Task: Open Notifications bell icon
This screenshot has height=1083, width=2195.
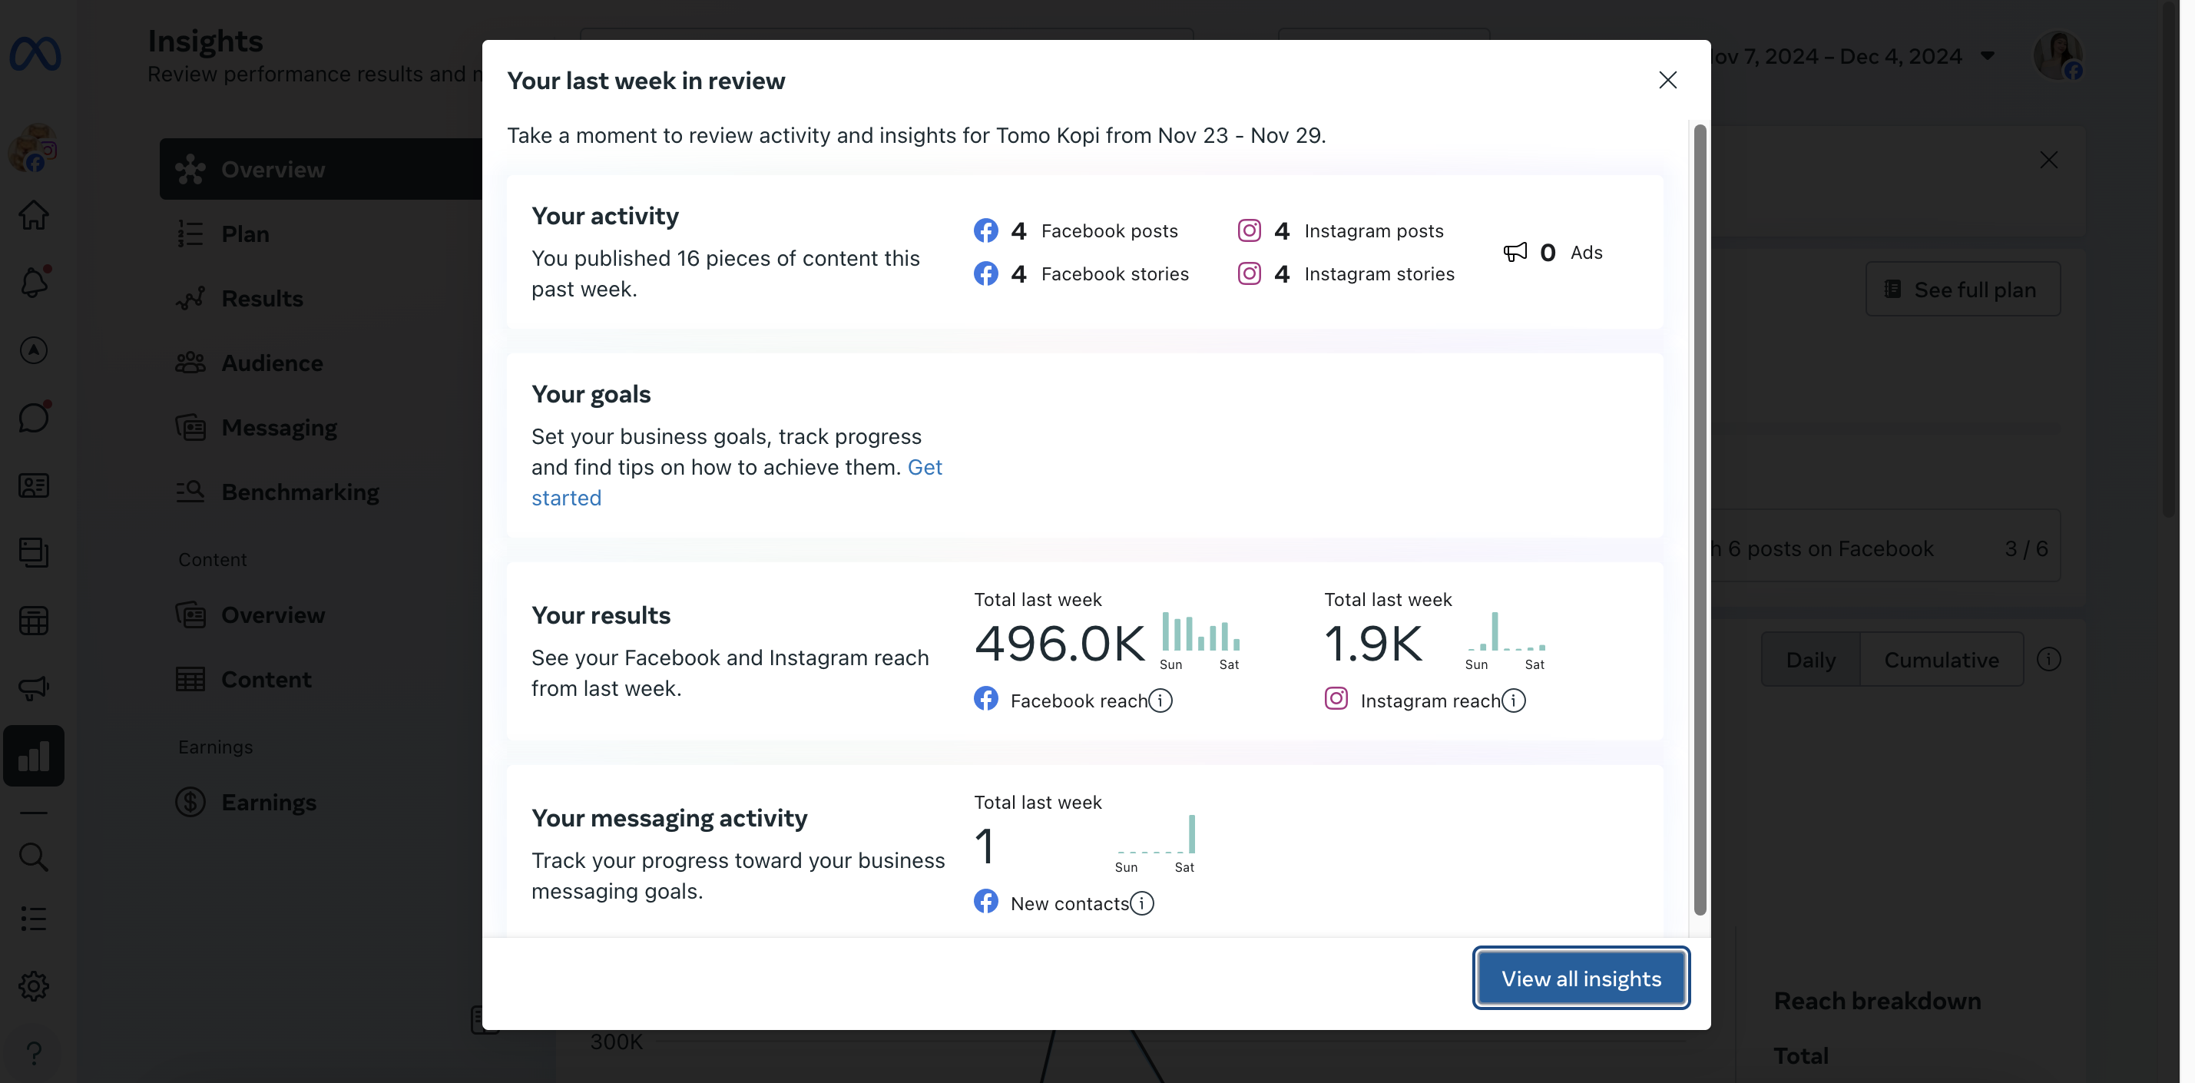Action: tap(34, 282)
